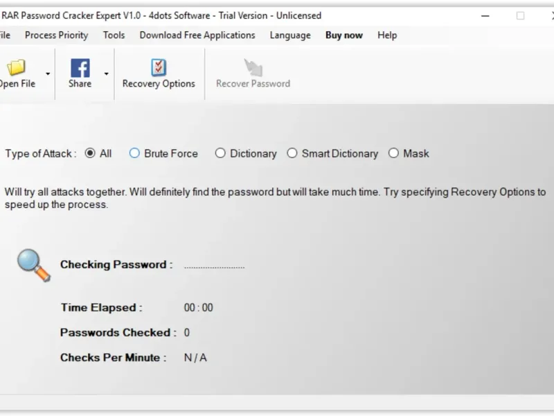Select the Brute Force attack type
This screenshot has height=416, width=554.
[134, 154]
